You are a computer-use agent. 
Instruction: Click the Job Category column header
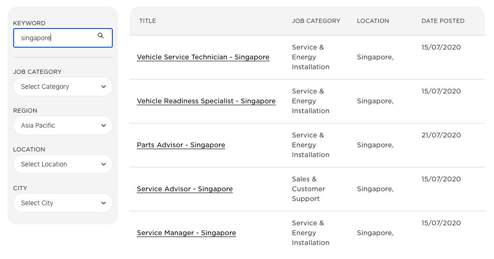tap(316, 21)
